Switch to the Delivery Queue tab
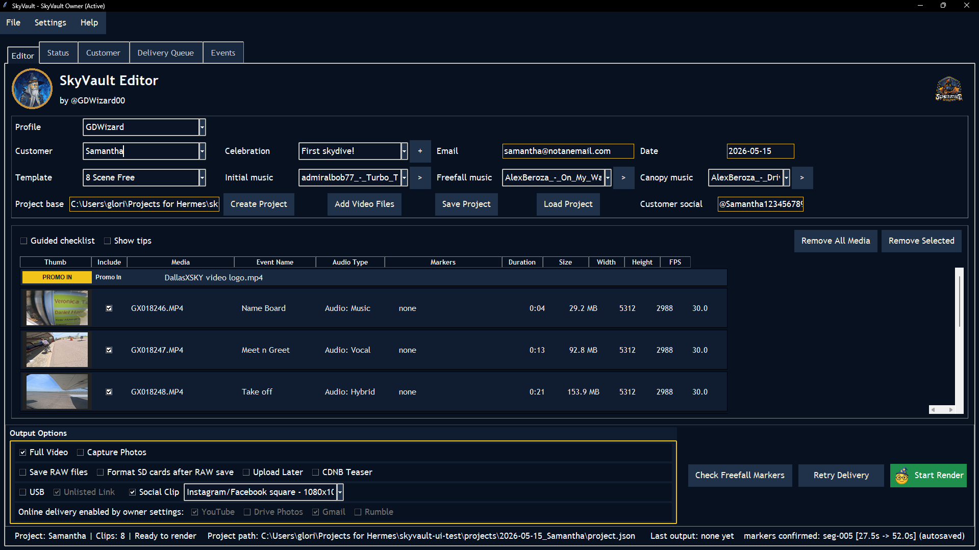This screenshot has height=550, width=979. pos(165,53)
